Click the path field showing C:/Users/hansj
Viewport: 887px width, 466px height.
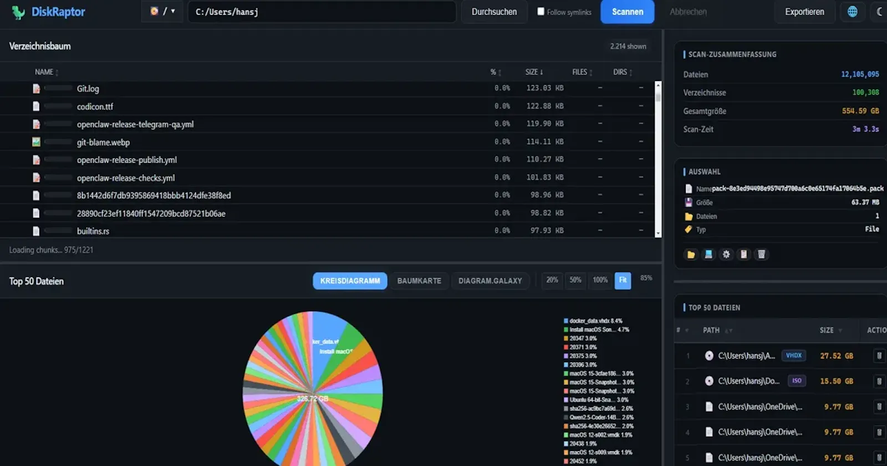pyautogui.click(x=322, y=12)
